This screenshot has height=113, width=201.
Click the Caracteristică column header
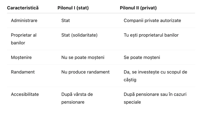[23, 8]
